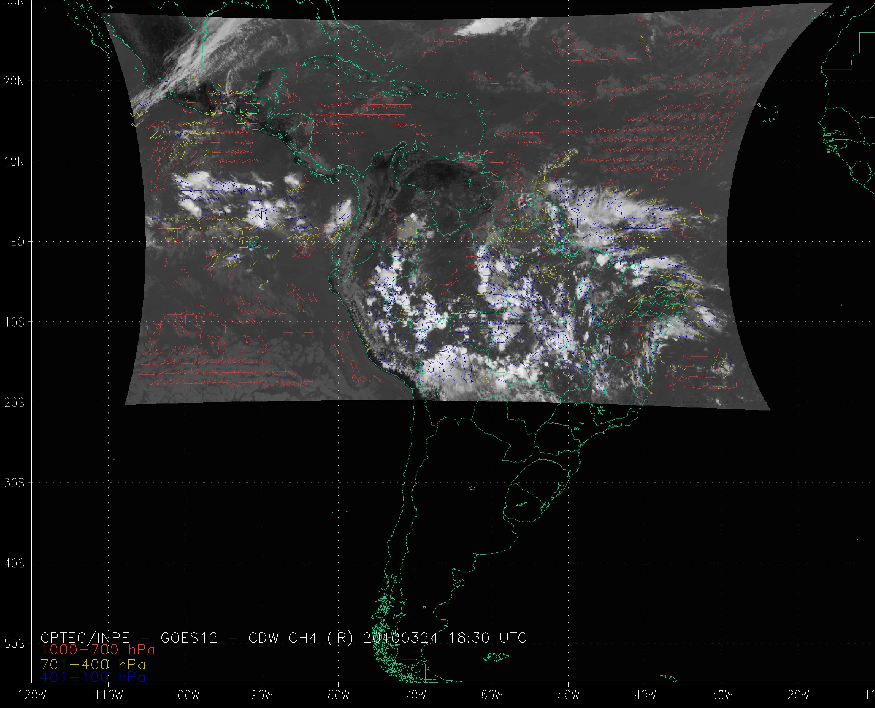Click the 40S latitude axis label
Image resolution: width=875 pixels, height=708 pixels.
tap(14, 563)
